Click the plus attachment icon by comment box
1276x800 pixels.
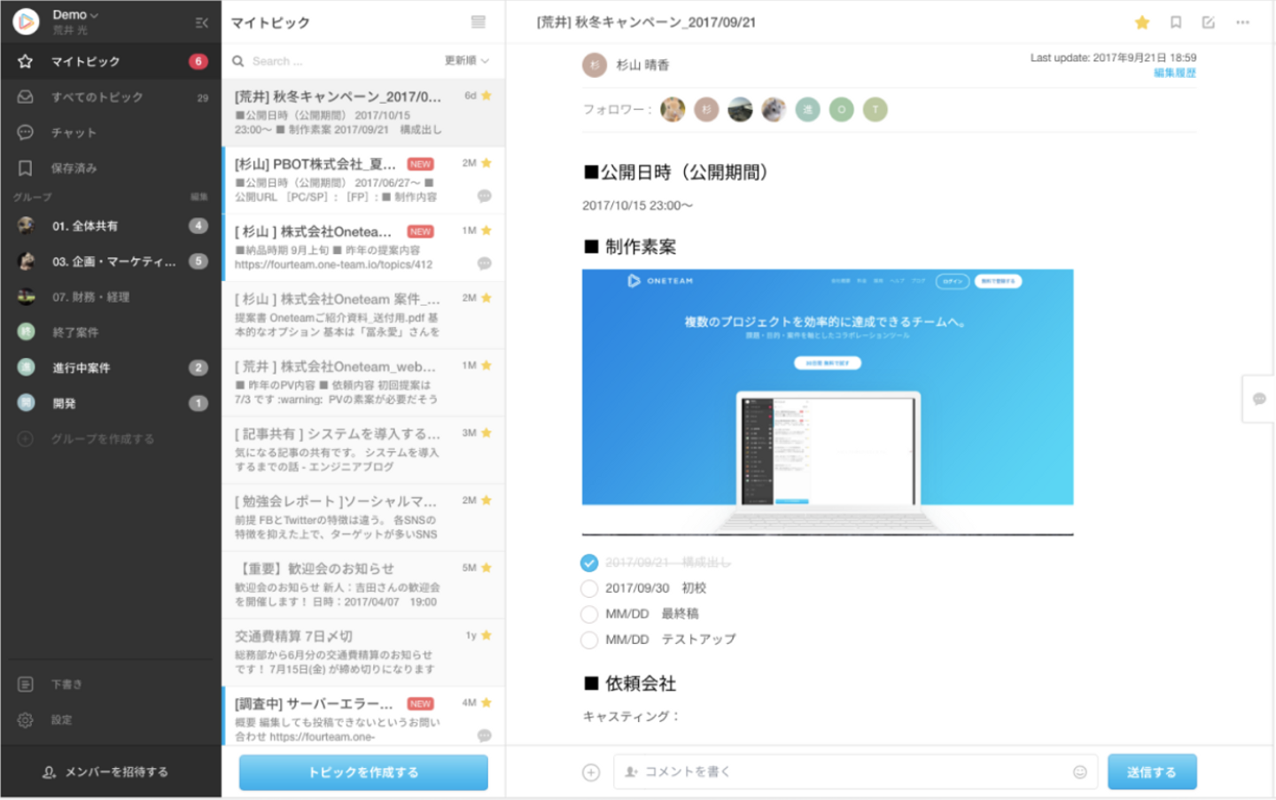591,773
